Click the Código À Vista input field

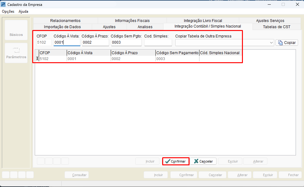(67, 43)
